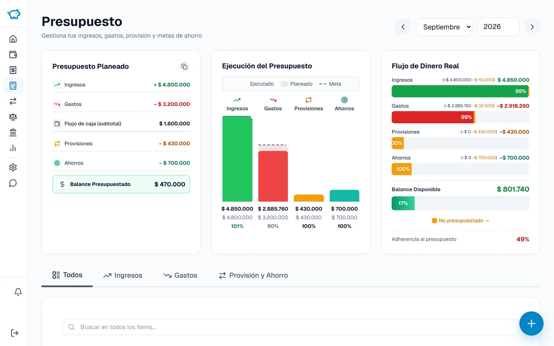This screenshot has height=346, width=554.
Task: Click the orange Provisiones chart bar
Action: click(309, 198)
